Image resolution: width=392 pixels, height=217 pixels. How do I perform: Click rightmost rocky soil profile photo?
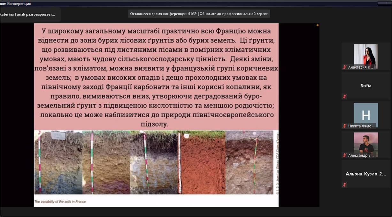pos(249,162)
